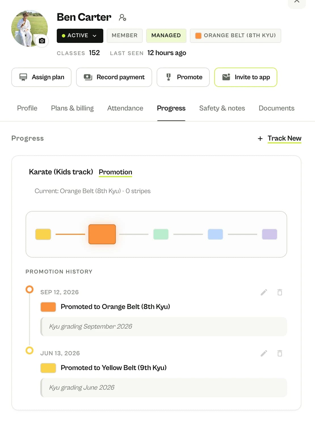Go to Safety & notes tab
Screen dimensions: 315x426
222,108
